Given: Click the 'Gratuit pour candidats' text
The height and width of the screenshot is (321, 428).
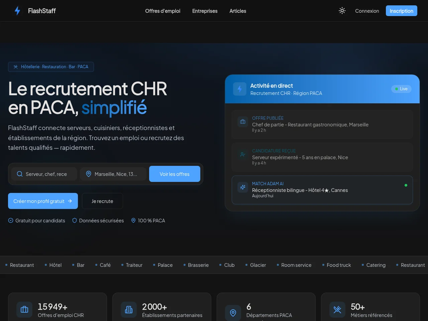Looking at the screenshot, I should point(40,221).
